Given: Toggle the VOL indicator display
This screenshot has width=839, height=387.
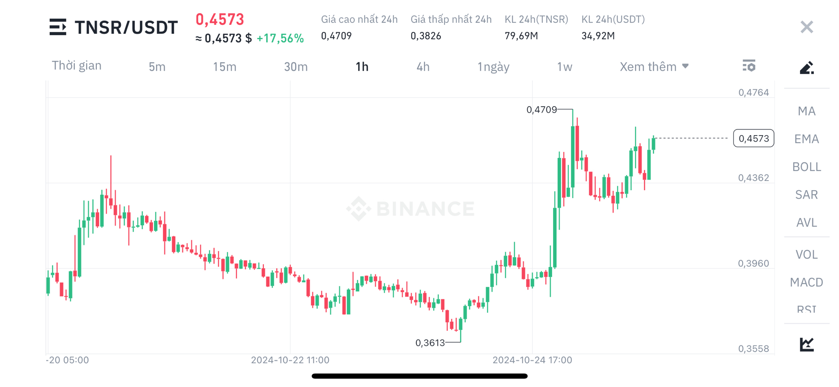Looking at the screenshot, I should 806,254.
